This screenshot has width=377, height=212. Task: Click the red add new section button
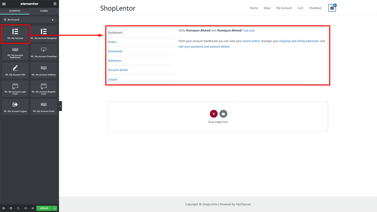coord(214,114)
